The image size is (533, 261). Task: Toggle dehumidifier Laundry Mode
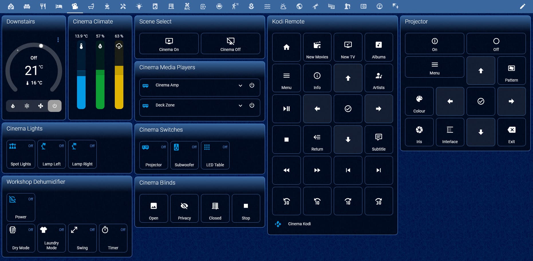click(52, 238)
